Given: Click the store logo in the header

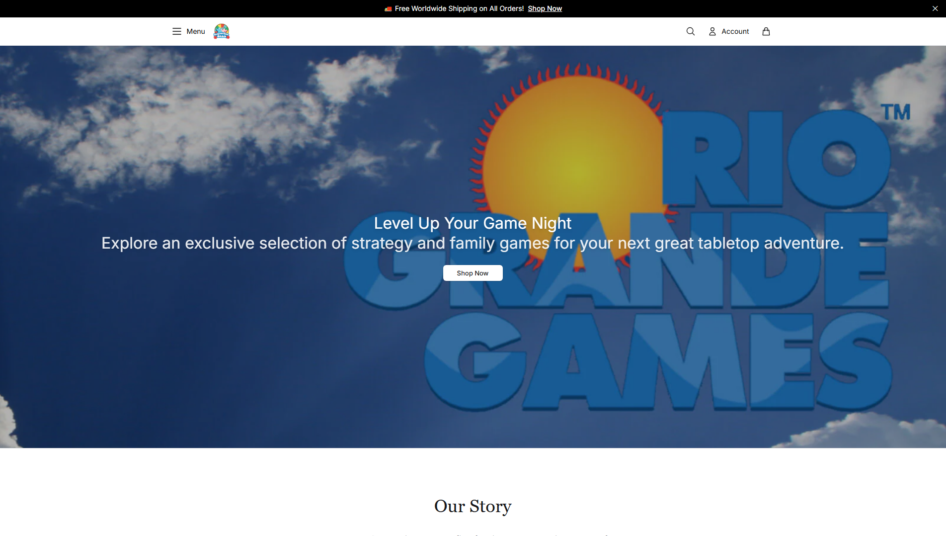Looking at the screenshot, I should [222, 31].
